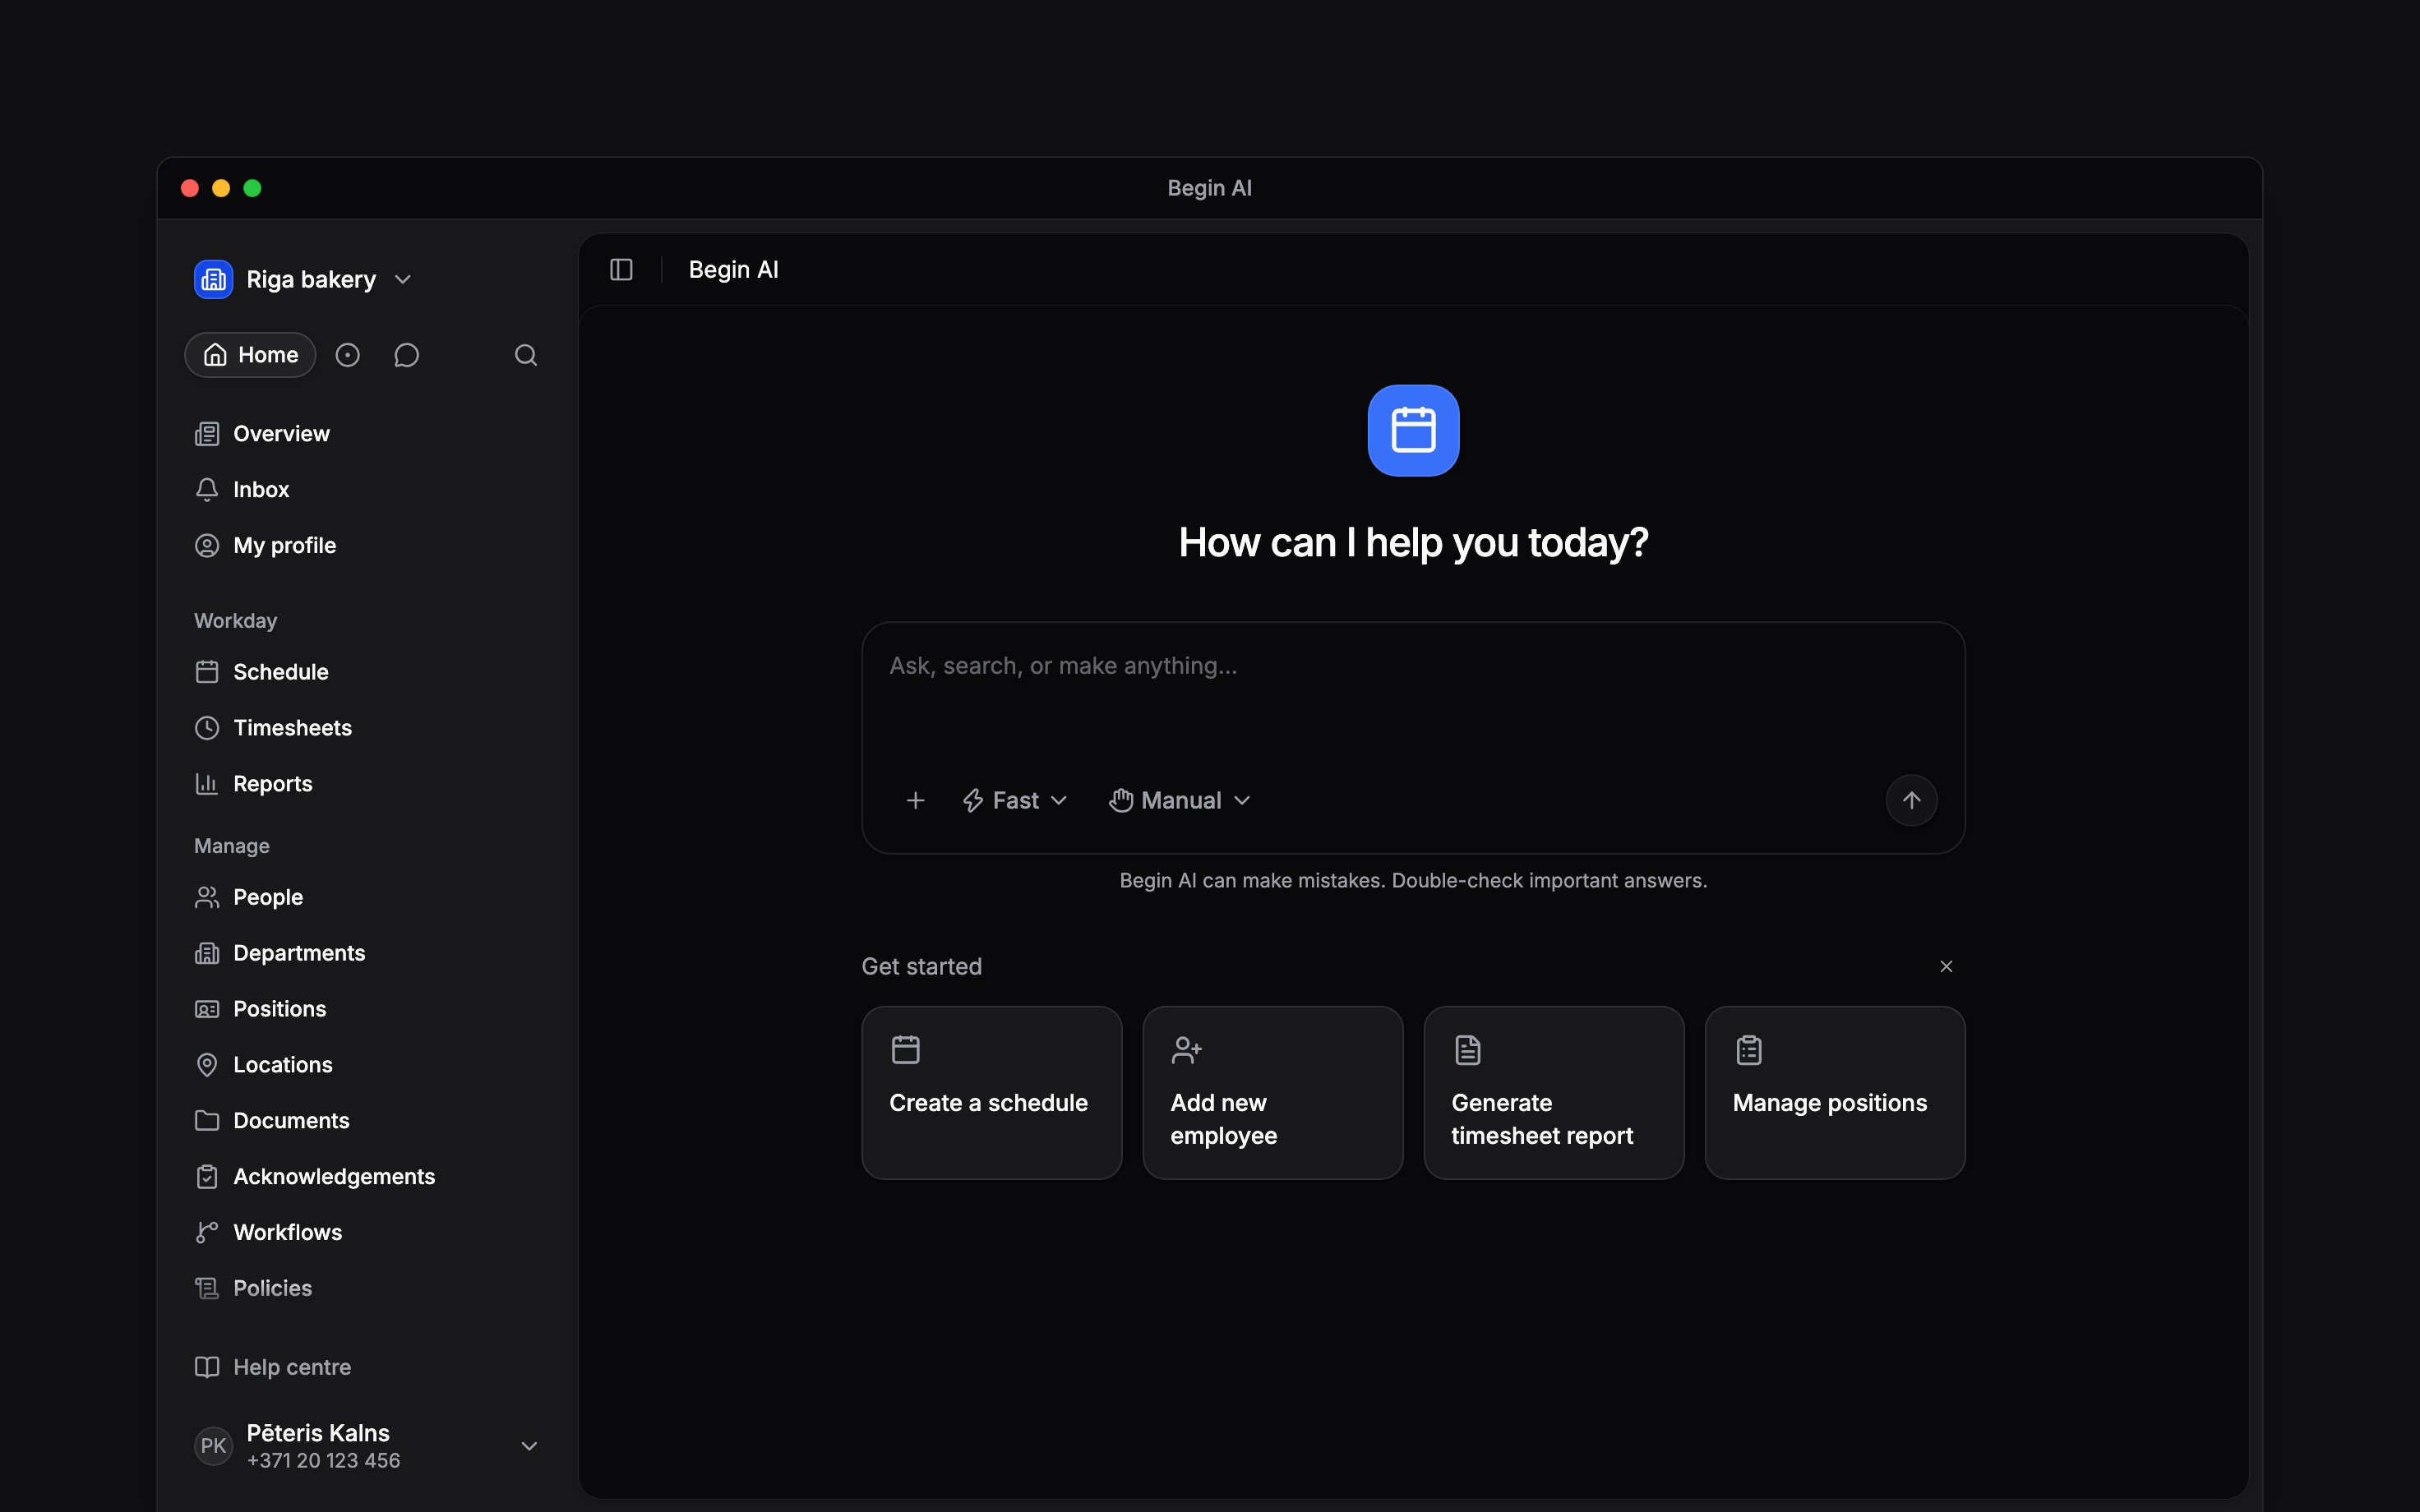Click the Begin AI page title
The image size is (2420, 1512).
(x=733, y=270)
